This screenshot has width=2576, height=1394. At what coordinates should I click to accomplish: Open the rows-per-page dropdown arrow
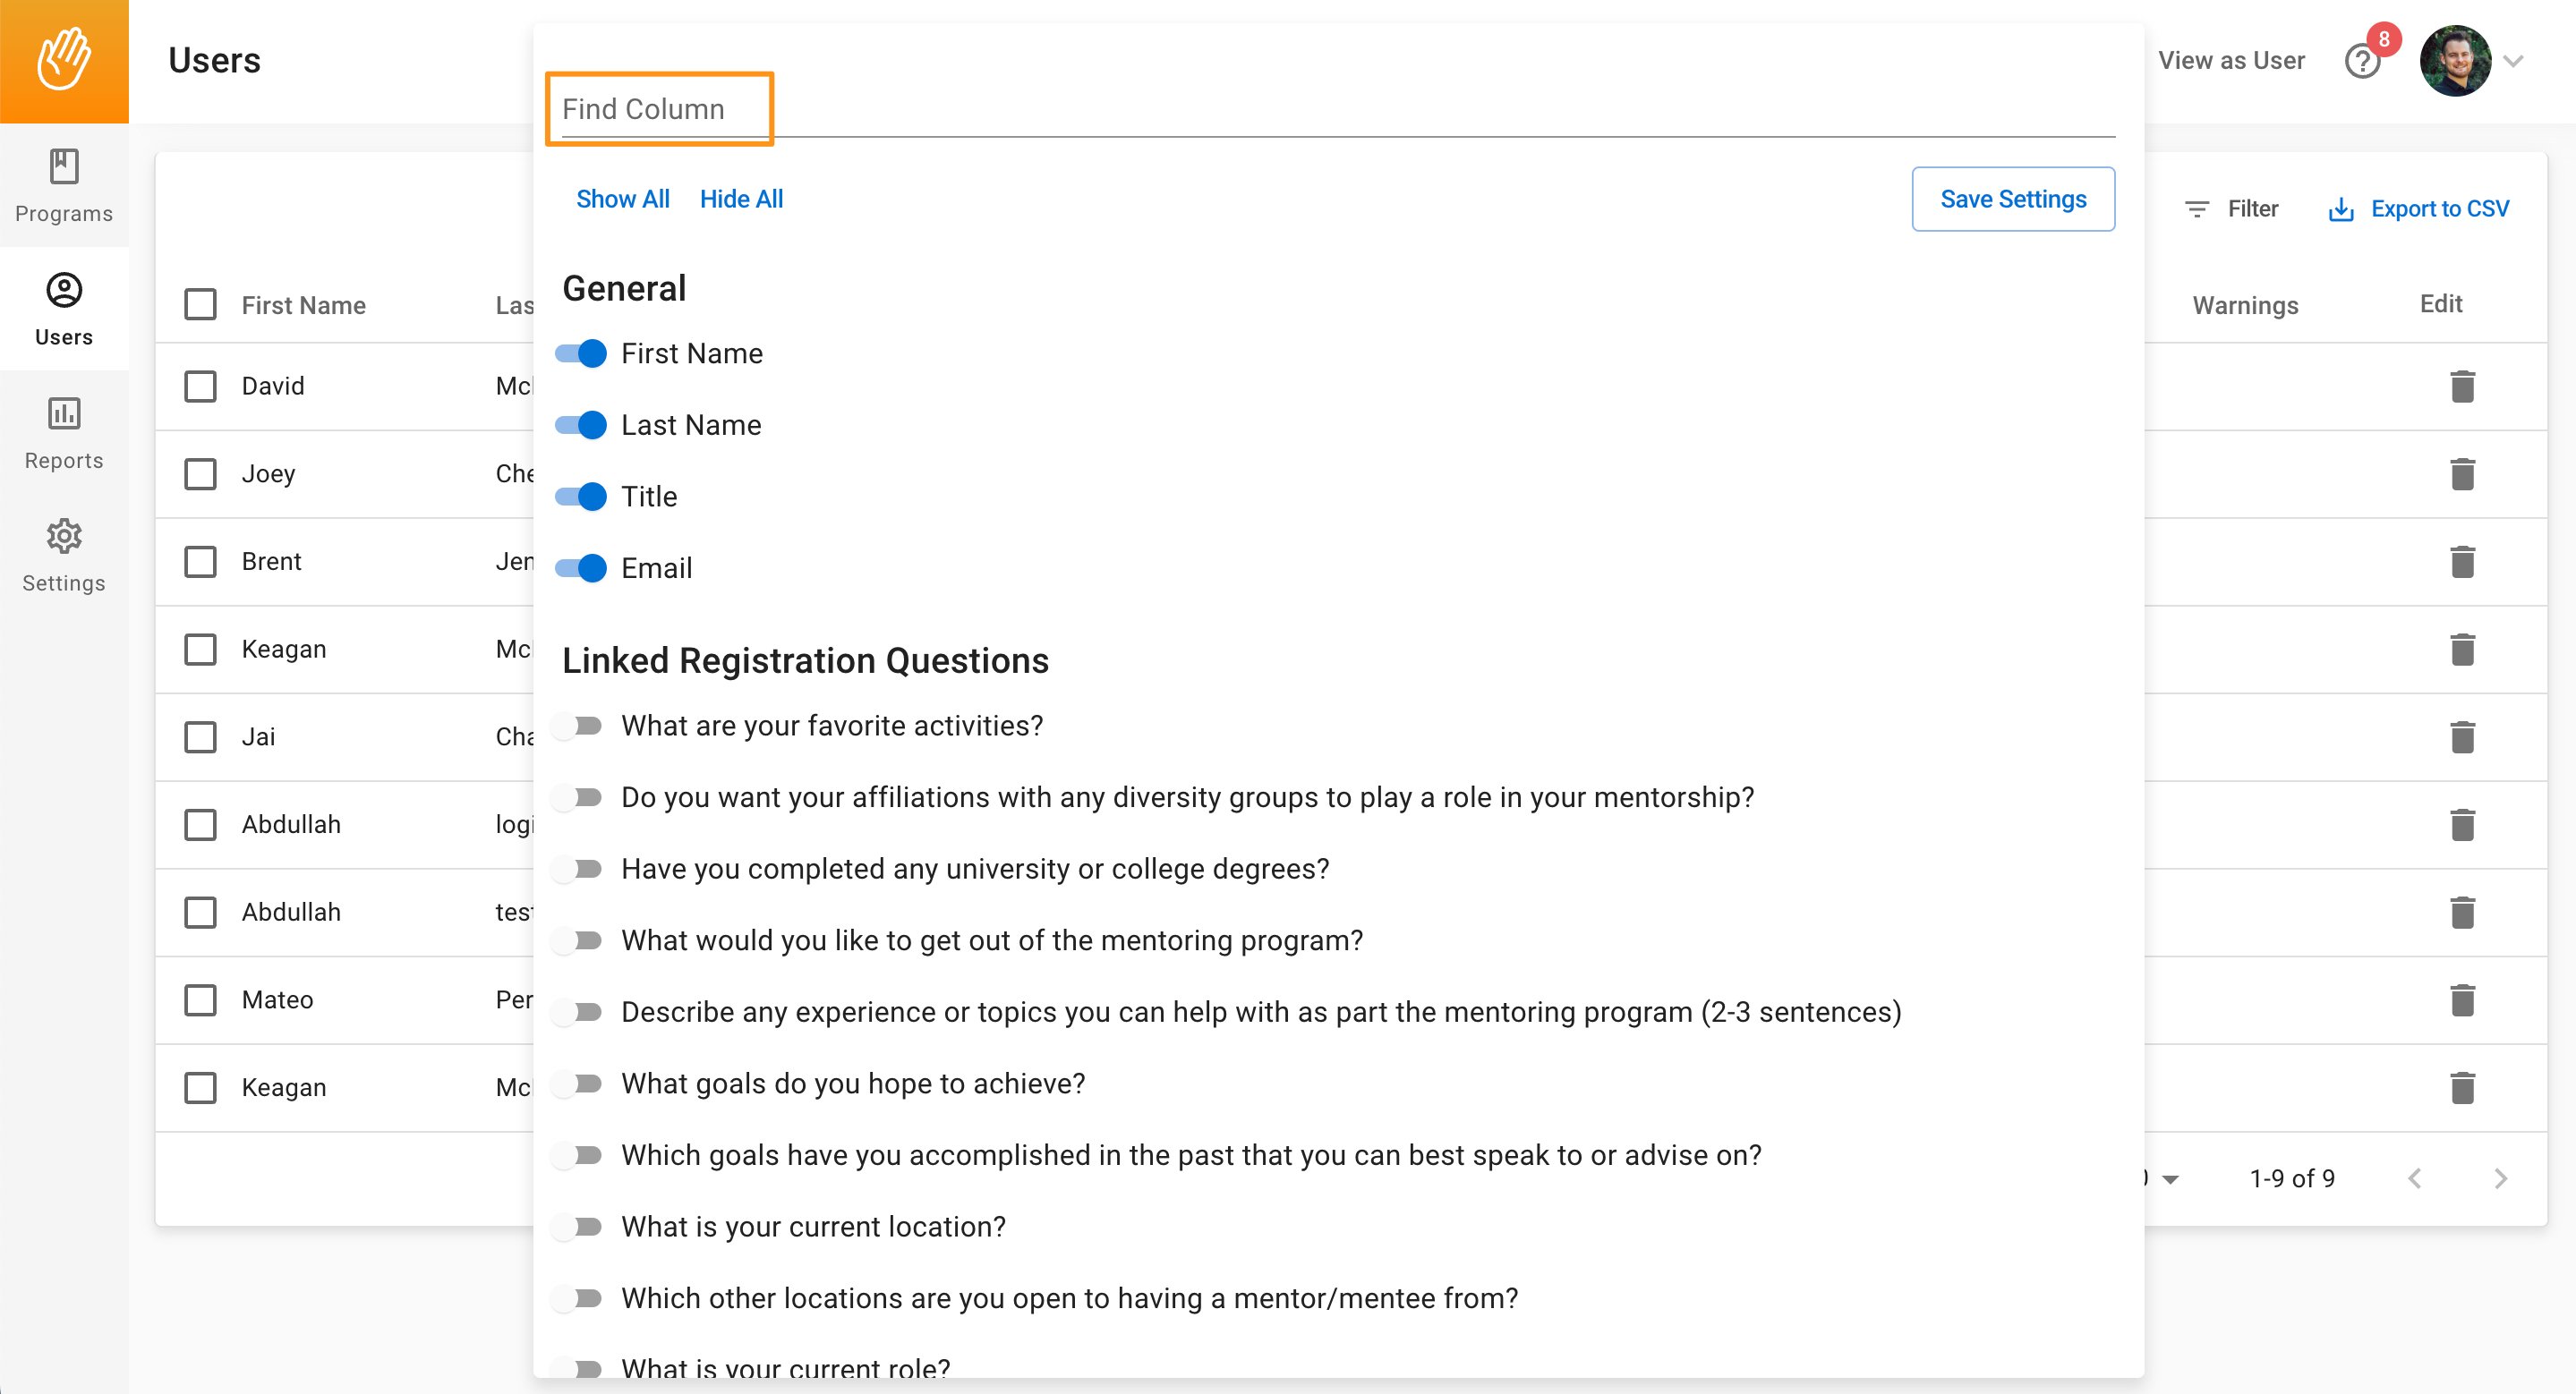click(x=2169, y=1179)
